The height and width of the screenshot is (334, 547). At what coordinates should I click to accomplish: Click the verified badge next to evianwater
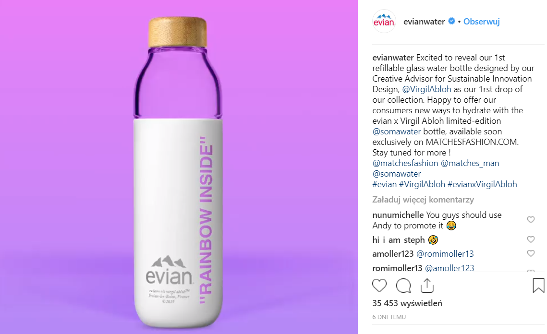coord(451,21)
